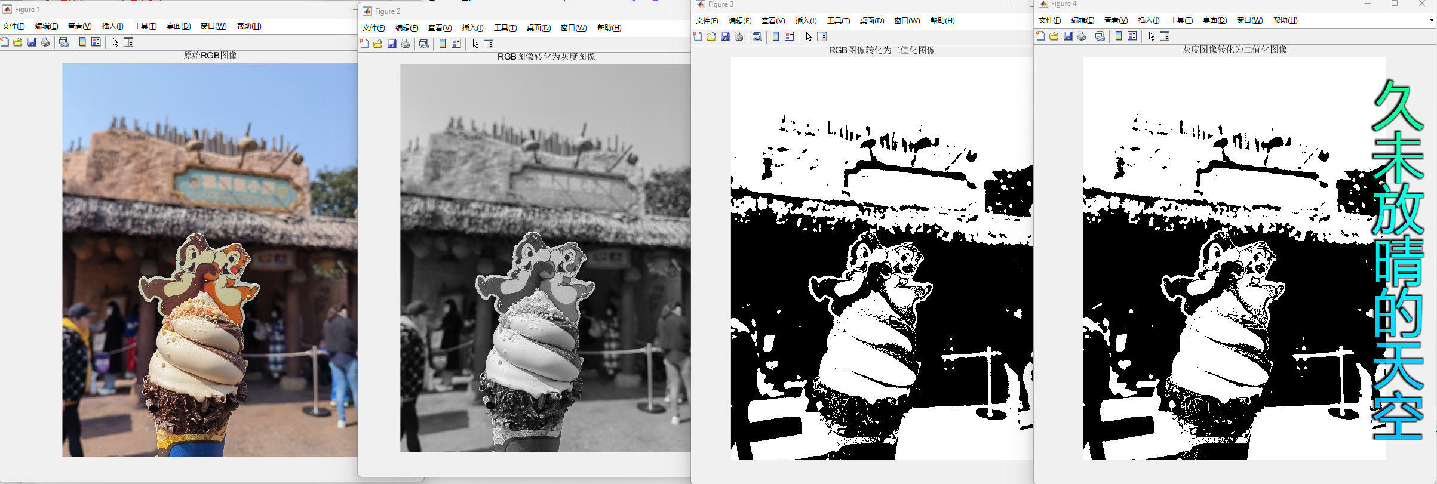This screenshot has height=484, width=1437.
Task: Print Figure 3 with the printer icon
Action: (739, 37)
